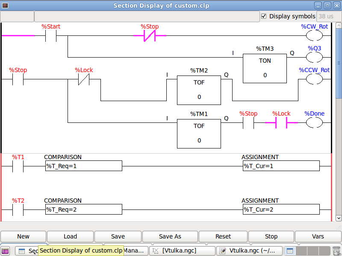342x256 pixels.
Task: Click the rung comment field in the toolbar
Action: 147,16
